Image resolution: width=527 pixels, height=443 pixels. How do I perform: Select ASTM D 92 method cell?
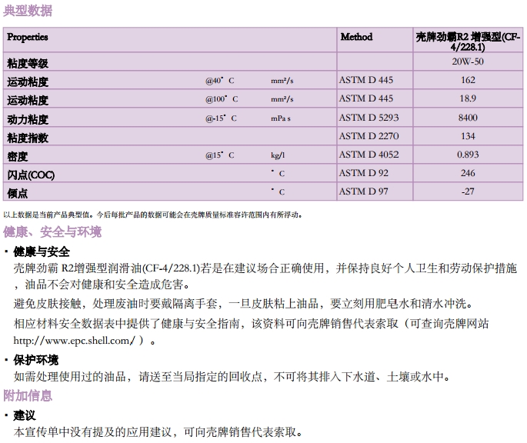[x=363, y=173]
